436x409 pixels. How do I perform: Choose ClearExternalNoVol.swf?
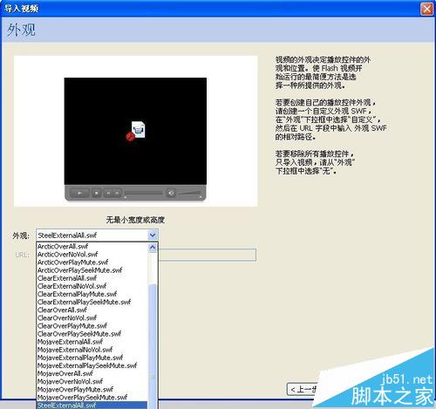(x=92, y=286)
